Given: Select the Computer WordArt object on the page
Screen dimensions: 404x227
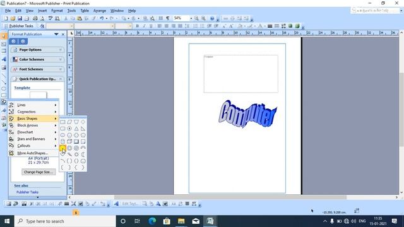Looking at the screenshot, I should tap(247, 114).
